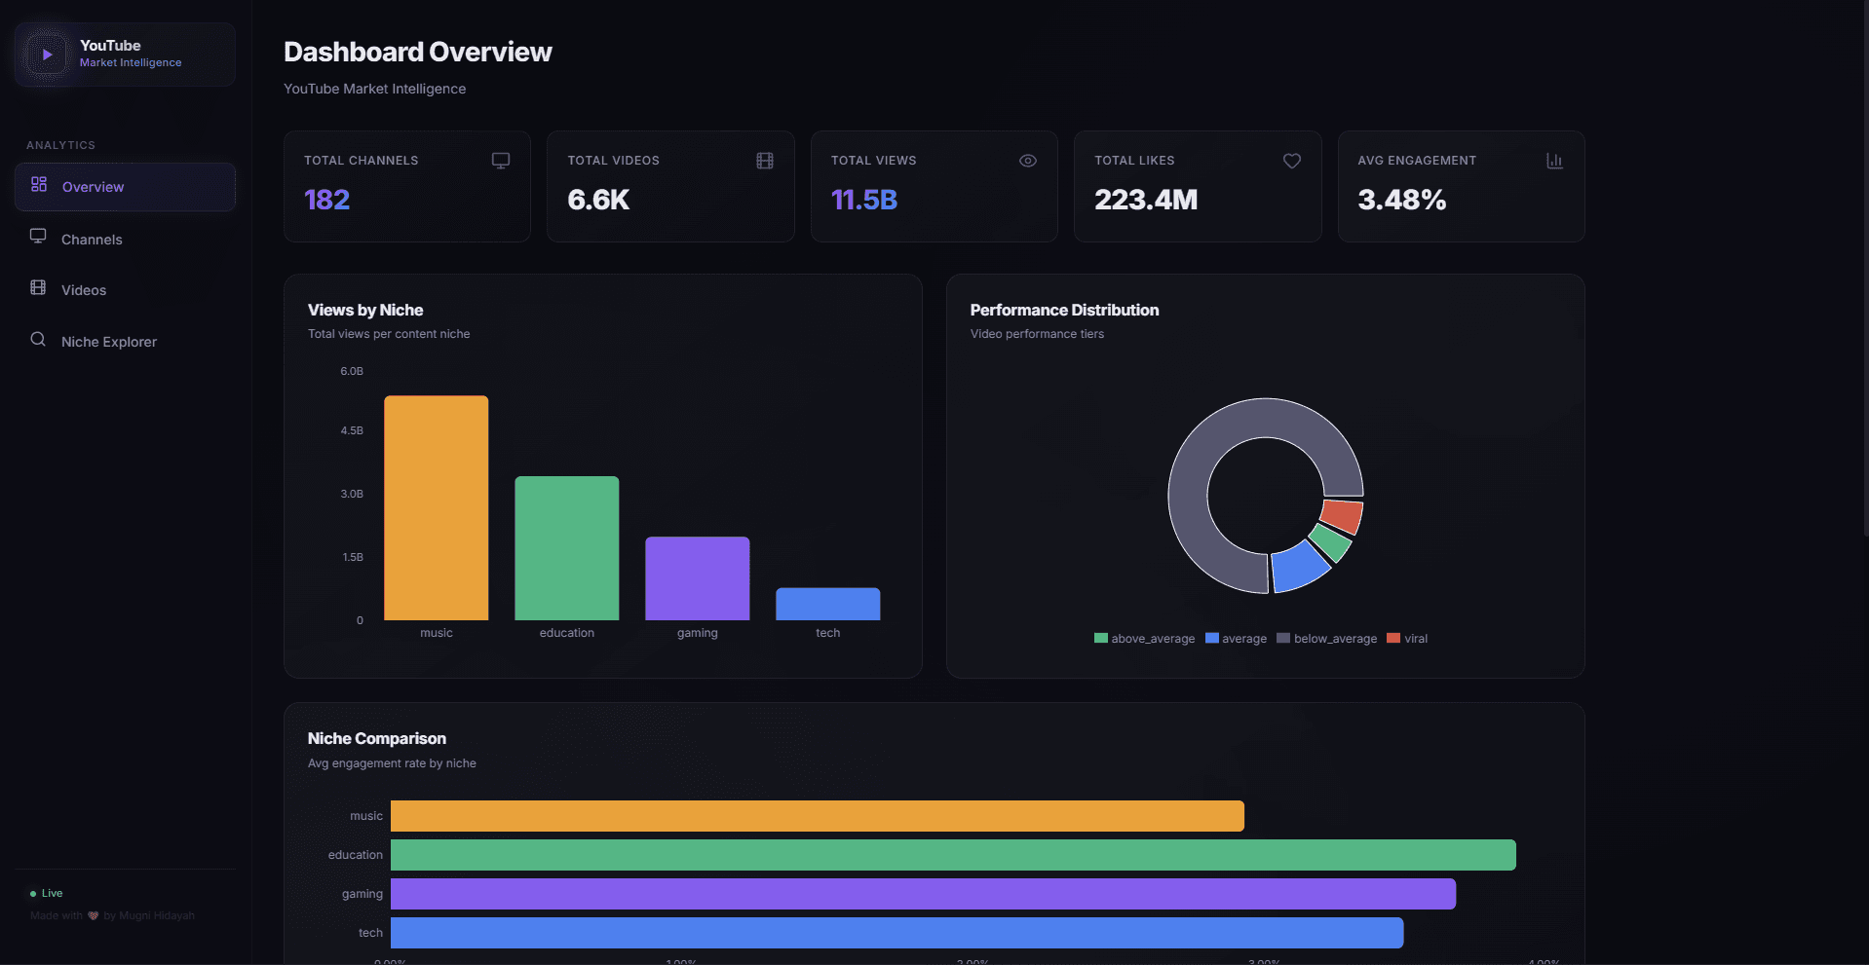Click the tech bar in Niche Comparison
This screenshot has height=965, width=1869.
(x=896, y=933)
